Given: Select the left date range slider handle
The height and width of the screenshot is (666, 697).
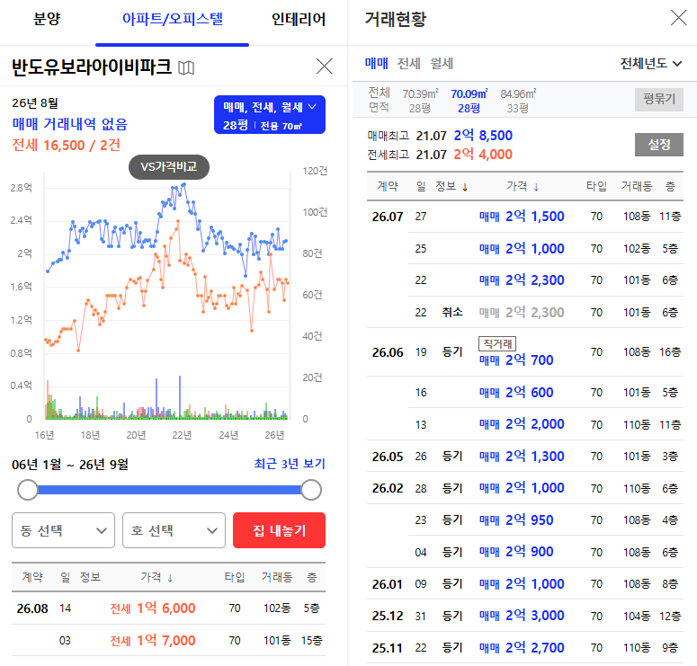Looking at the screenshot, I should point(28,490).
